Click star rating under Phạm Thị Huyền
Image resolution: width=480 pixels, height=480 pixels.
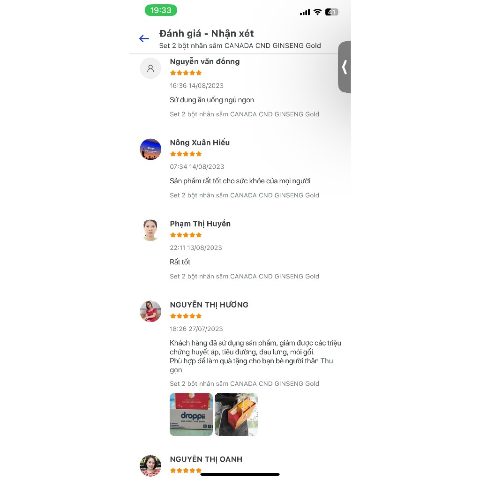pyautogui.click(x=186, y=235)
